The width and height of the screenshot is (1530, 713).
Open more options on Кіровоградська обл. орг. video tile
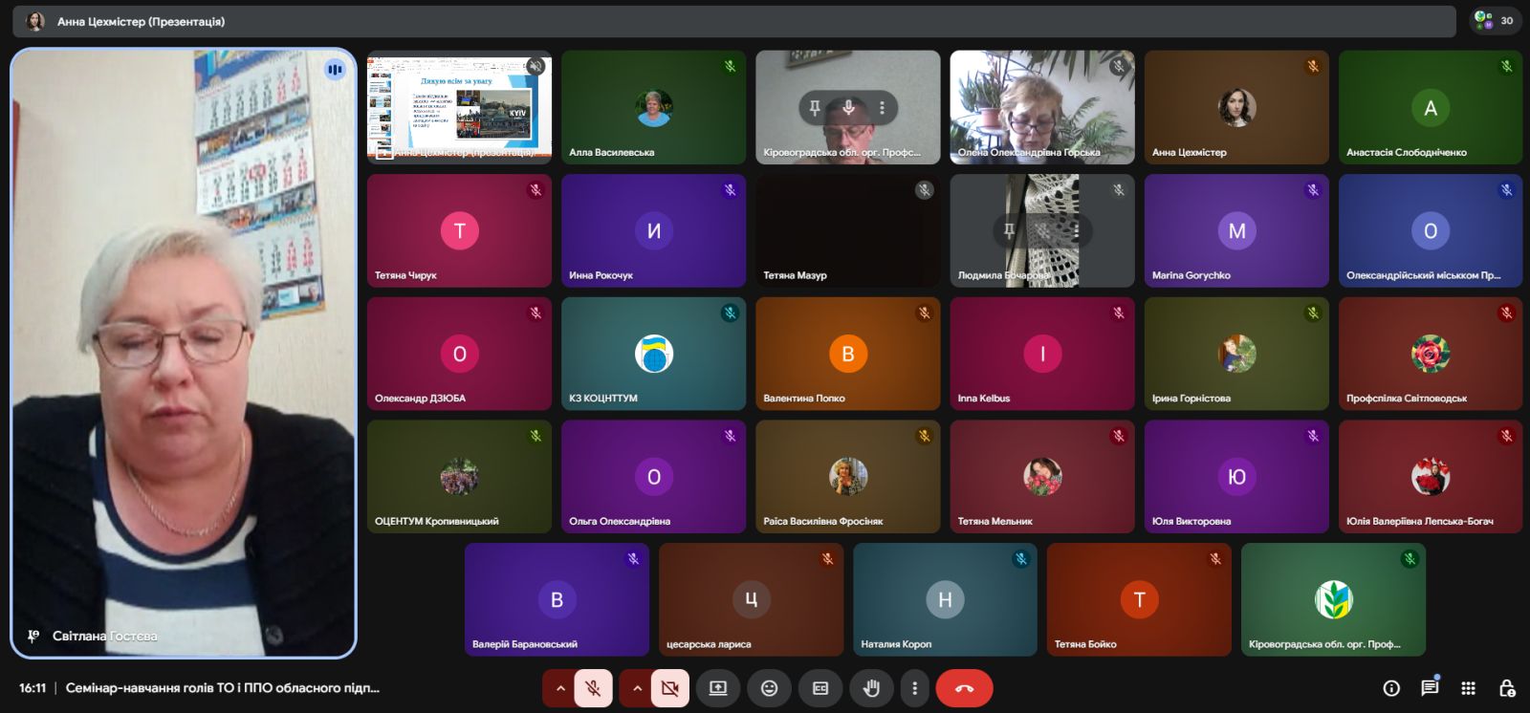tap(882, 108)
